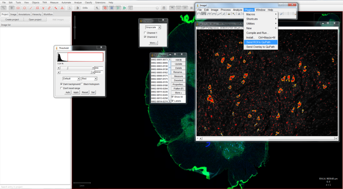Image resolution: width=343 pixels, height=189 pixels.
Task: Select the ImageJ text tool
Action: point(239,14)
